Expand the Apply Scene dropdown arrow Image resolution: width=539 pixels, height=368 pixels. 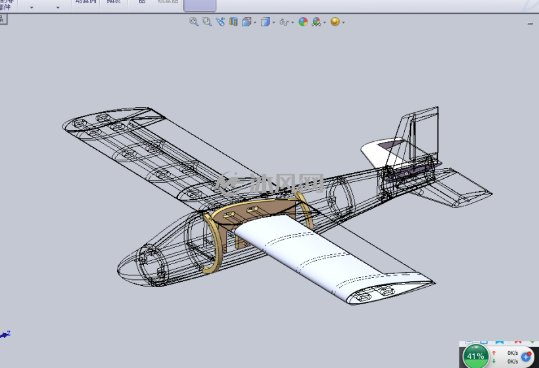324,22
